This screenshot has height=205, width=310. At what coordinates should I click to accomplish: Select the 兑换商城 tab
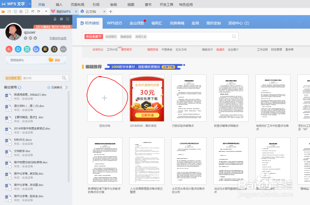177,23
